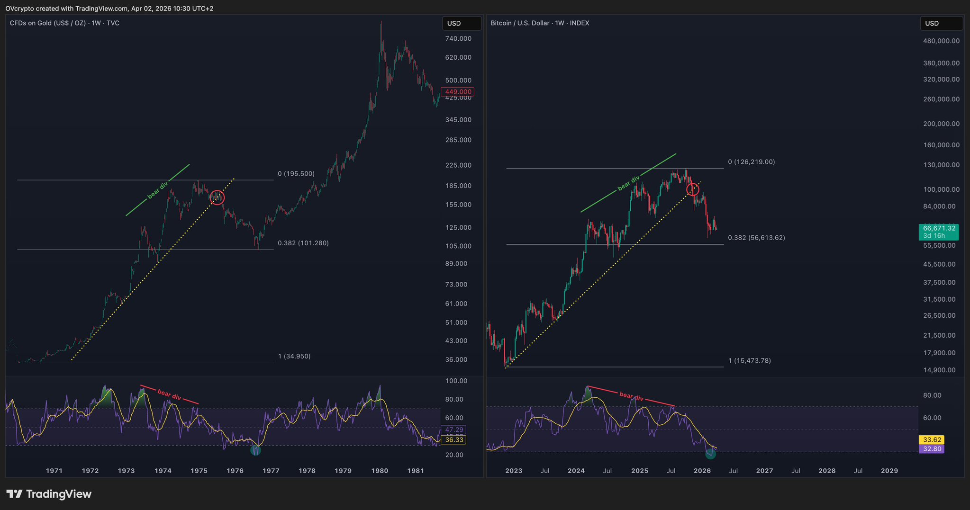
Task: Click the red circle marker on the Bitcoin chart
Action: 693,189
